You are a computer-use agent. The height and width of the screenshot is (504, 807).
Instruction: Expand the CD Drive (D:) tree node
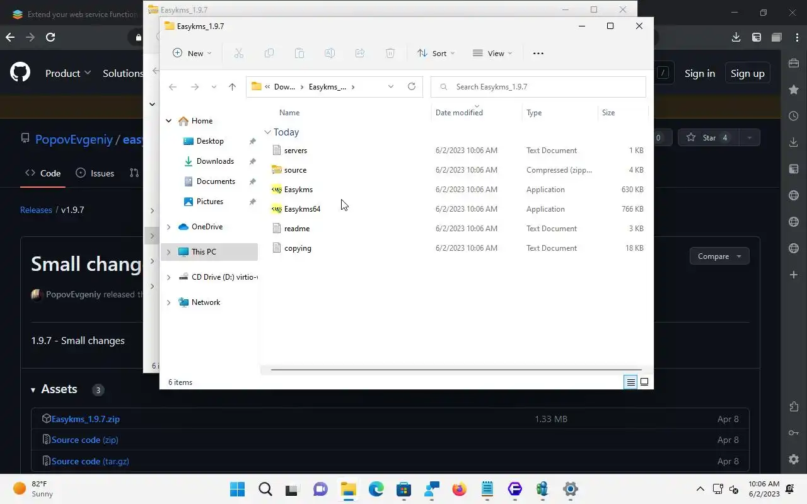coord(168,277)
